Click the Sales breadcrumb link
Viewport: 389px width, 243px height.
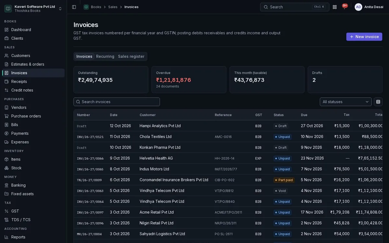(x=113, y=7)
